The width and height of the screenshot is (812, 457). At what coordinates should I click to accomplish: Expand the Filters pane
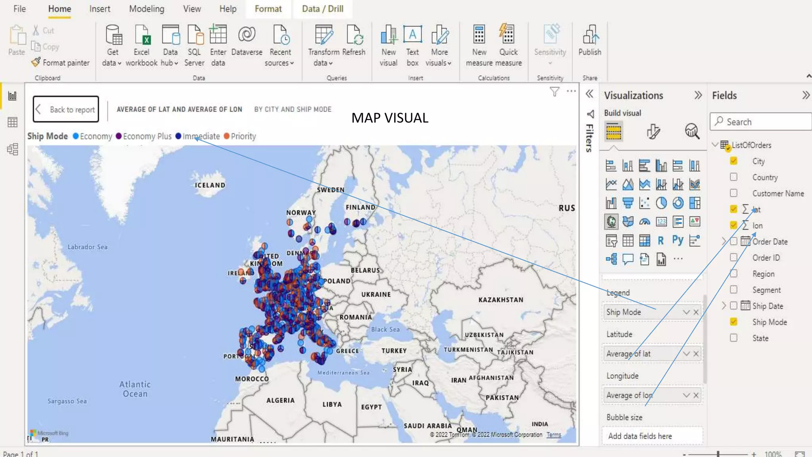coord(590,94)
